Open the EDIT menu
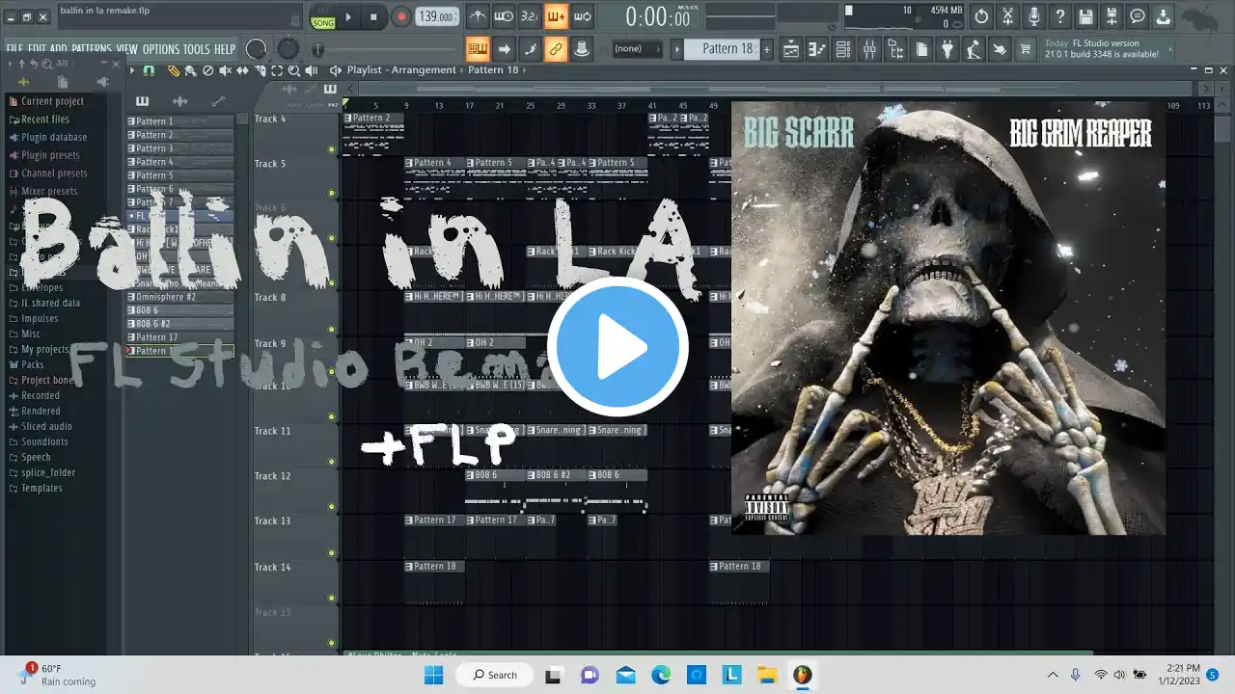Screen dimensions: 1235x694 click(37, 49)
